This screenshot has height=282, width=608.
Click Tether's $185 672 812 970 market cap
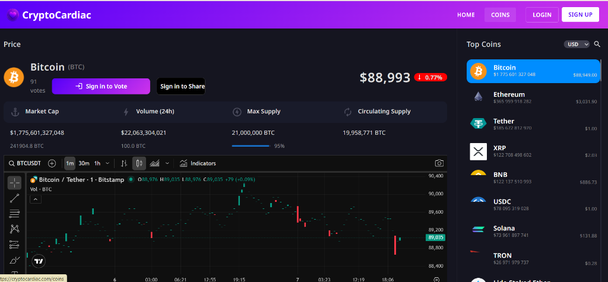click(512, 128)
